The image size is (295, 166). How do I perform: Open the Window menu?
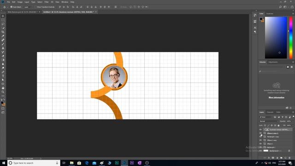pos(65,2)
